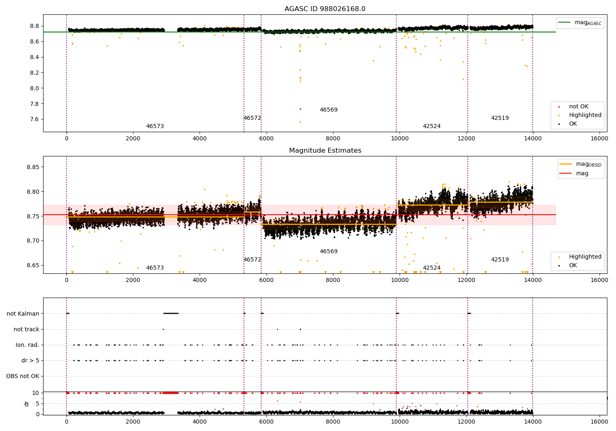Click the y-axis tick label '8.85'
The height and width of the screenshot is (431, 616).
pos(33,167)
